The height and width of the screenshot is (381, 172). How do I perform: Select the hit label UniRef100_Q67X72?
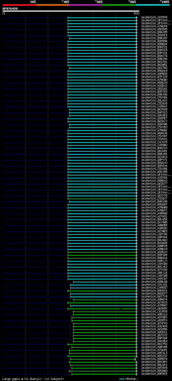coord(154,335)
